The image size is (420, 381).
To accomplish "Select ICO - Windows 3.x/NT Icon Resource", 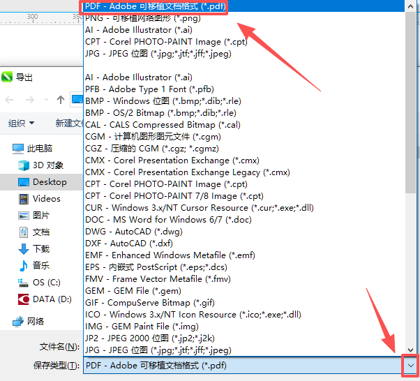I will [x=244, y=315].
